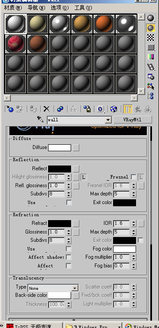Click the VRayMtl material type button

[133, 120]
